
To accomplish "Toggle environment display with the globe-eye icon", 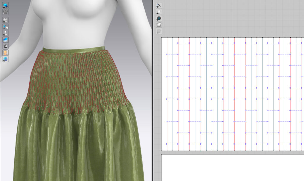I will click(x=5, y=59).
